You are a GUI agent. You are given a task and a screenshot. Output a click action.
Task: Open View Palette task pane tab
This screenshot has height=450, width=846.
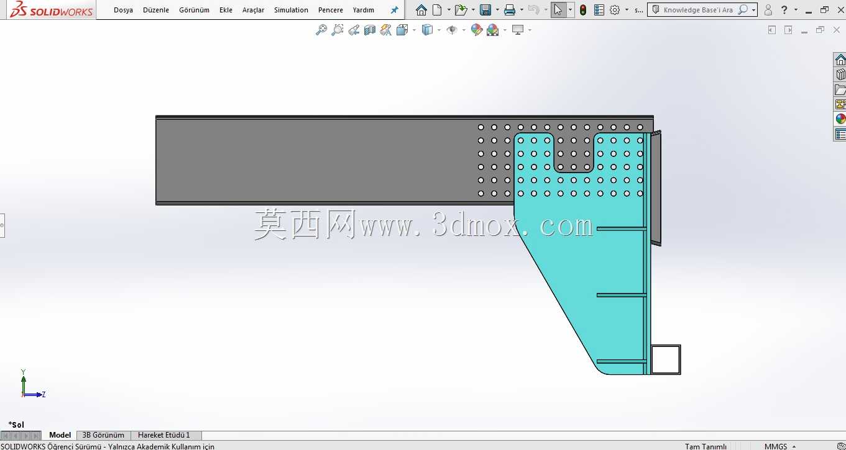[x=840, y=104]
